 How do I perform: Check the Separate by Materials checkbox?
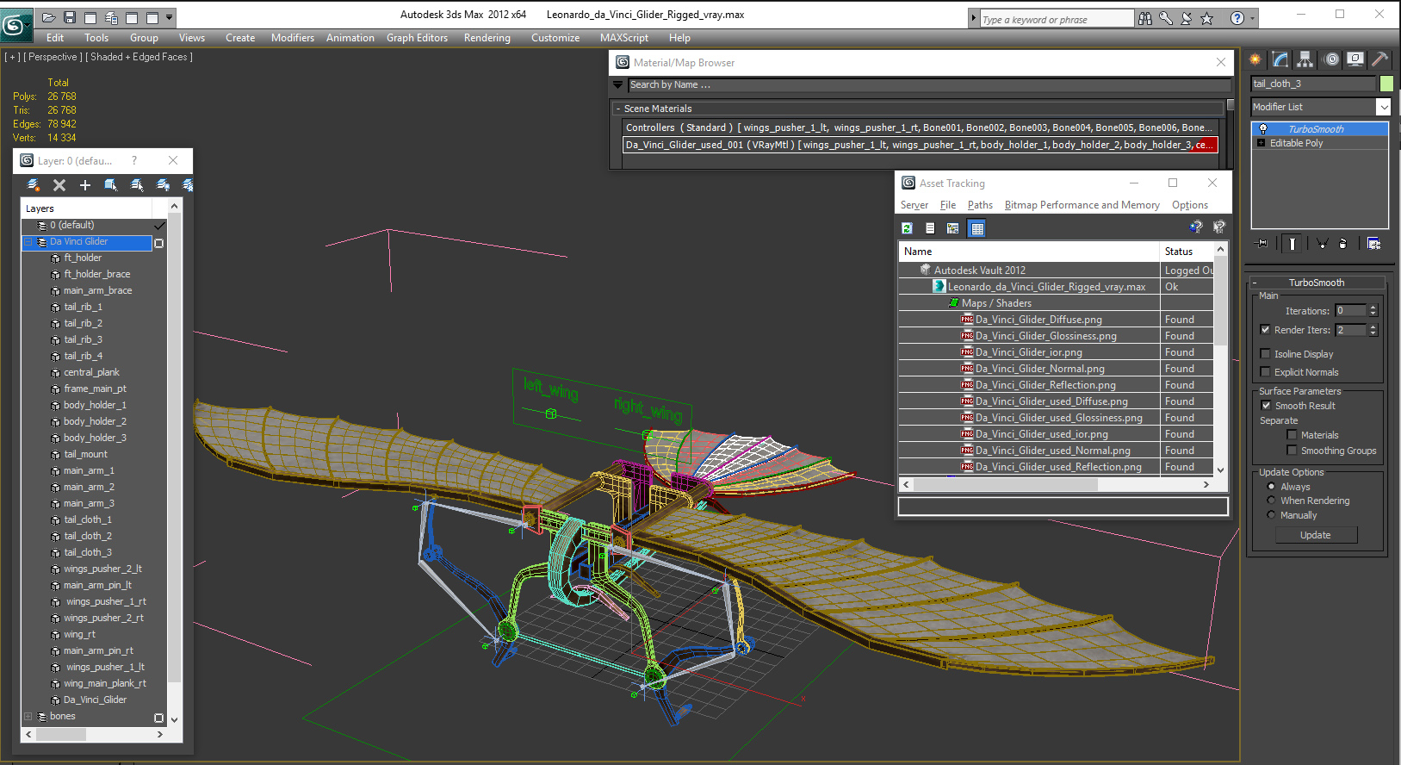click(x=1292, y=435)
